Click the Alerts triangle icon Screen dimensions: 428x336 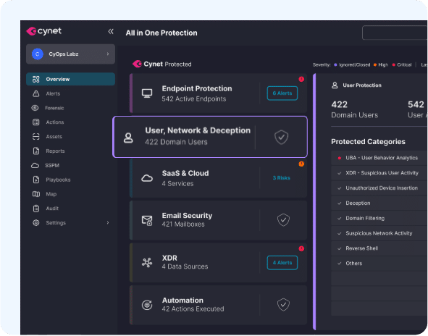tap(36, 93)
